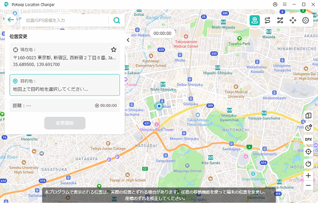Click Senshu University High School label
Image resolution: width=318 pixels, height=203 pixels.
click(x=24, y=170)
